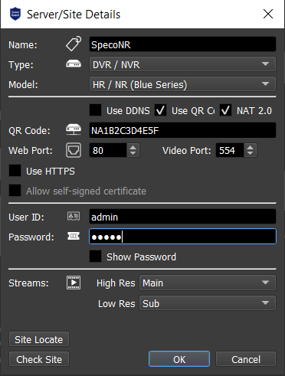
Task: Increase the Video Port value with up arrow
Action: [x=250, y=147]
